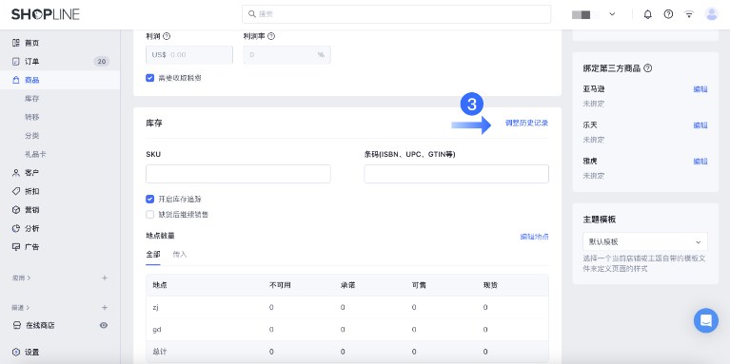Expand the 渠道 section in sidebar
This screenshot has width=730, height=364.
pos(22,308)
